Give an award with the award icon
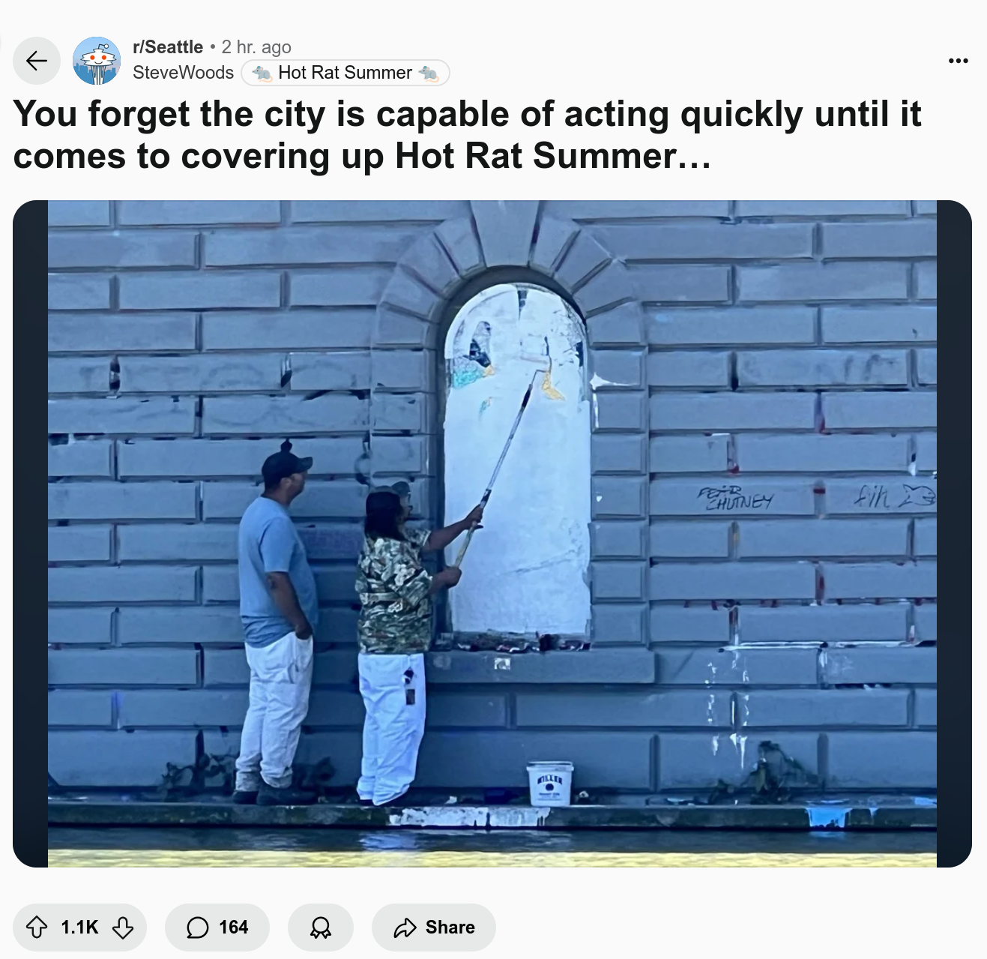This screenshot has width=987, height=959. 321,928
